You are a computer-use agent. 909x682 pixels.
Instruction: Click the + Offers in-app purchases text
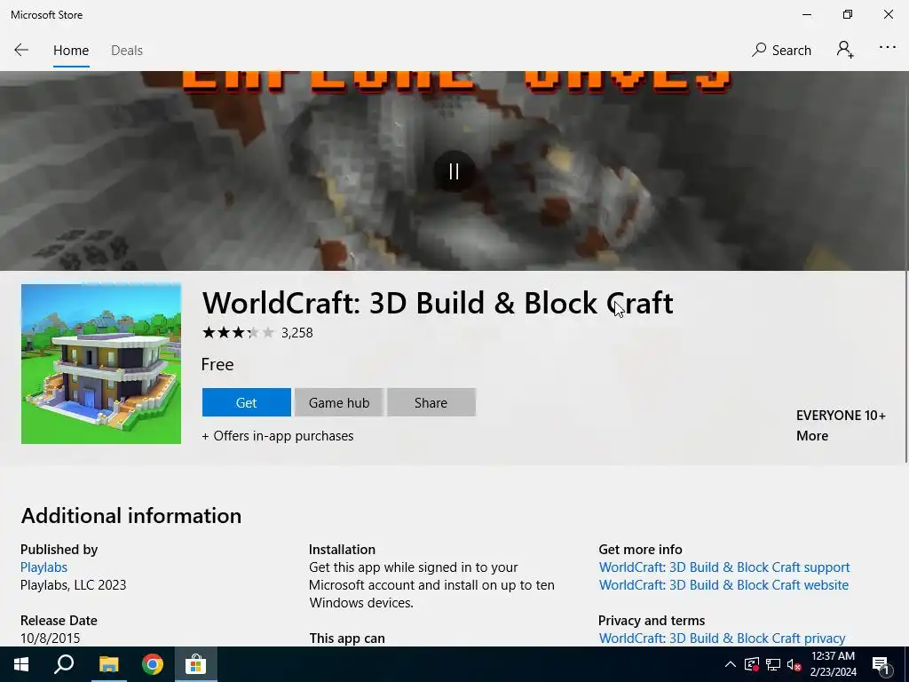click(278, 436)
